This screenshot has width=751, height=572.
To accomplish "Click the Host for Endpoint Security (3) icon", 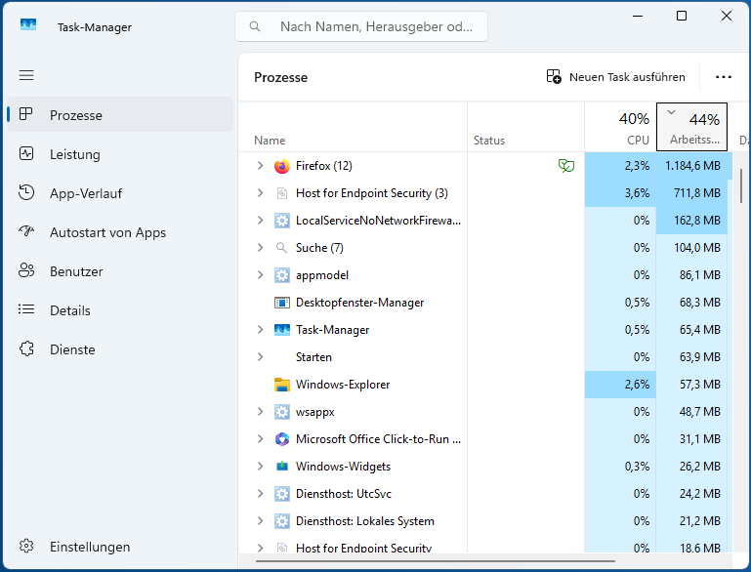I will pos(282,193).
